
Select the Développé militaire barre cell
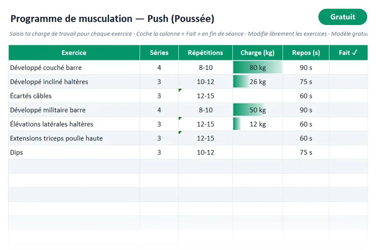74,110
